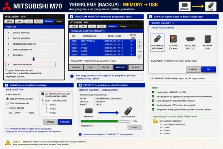Click MEMORY chip icon in backup progress panel
223x149 pixels.
click(89, 111)
